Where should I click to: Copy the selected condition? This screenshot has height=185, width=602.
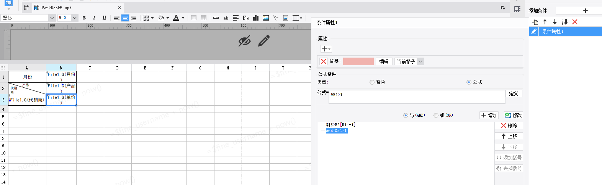pos(535,22)
